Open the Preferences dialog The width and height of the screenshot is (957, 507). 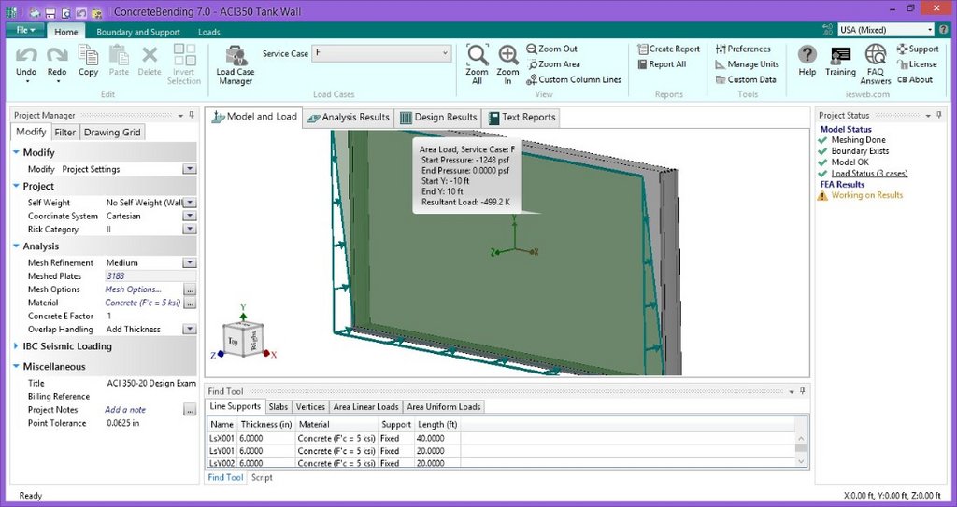[743, 49]
